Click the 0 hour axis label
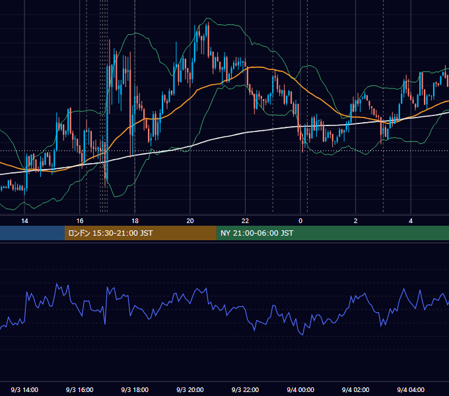Viewport: 449px width, 396px height. coord(300,221)
